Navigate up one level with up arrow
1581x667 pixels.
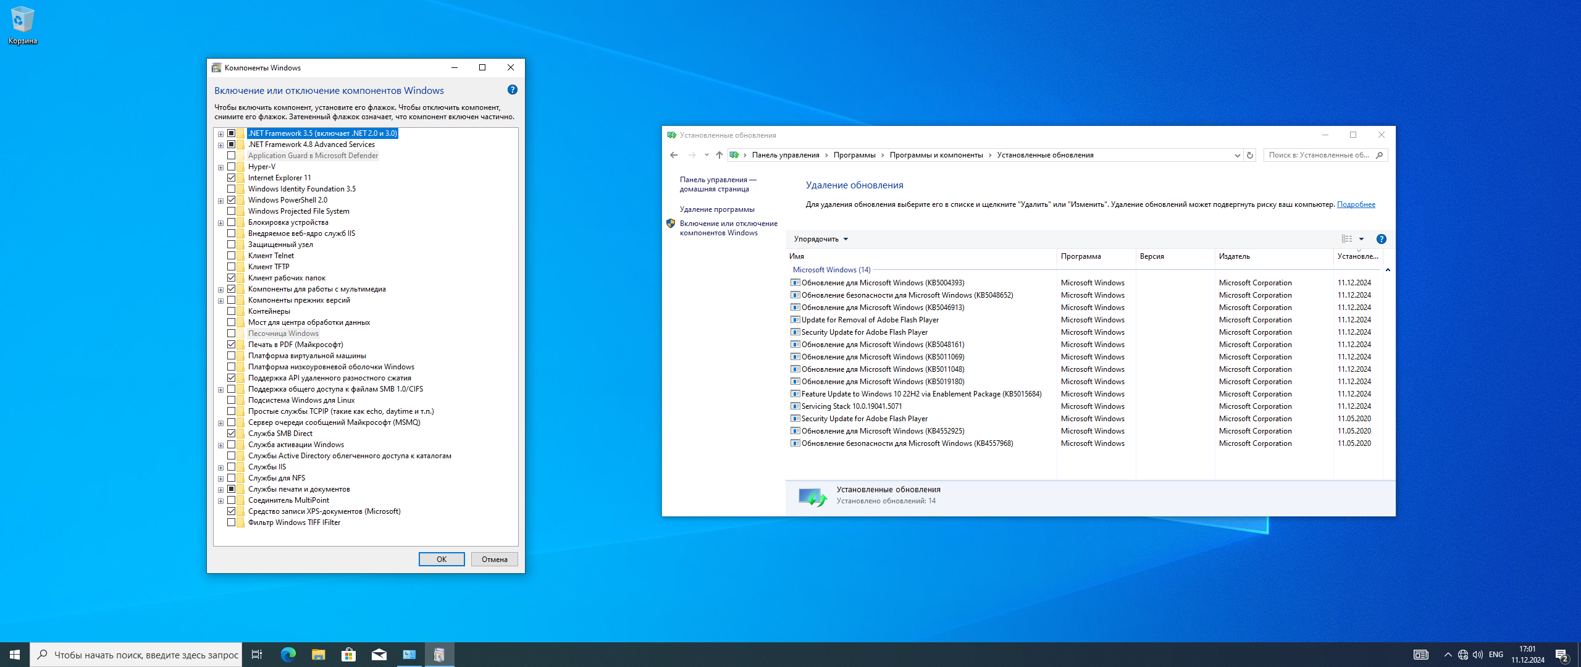coord(719,155)
